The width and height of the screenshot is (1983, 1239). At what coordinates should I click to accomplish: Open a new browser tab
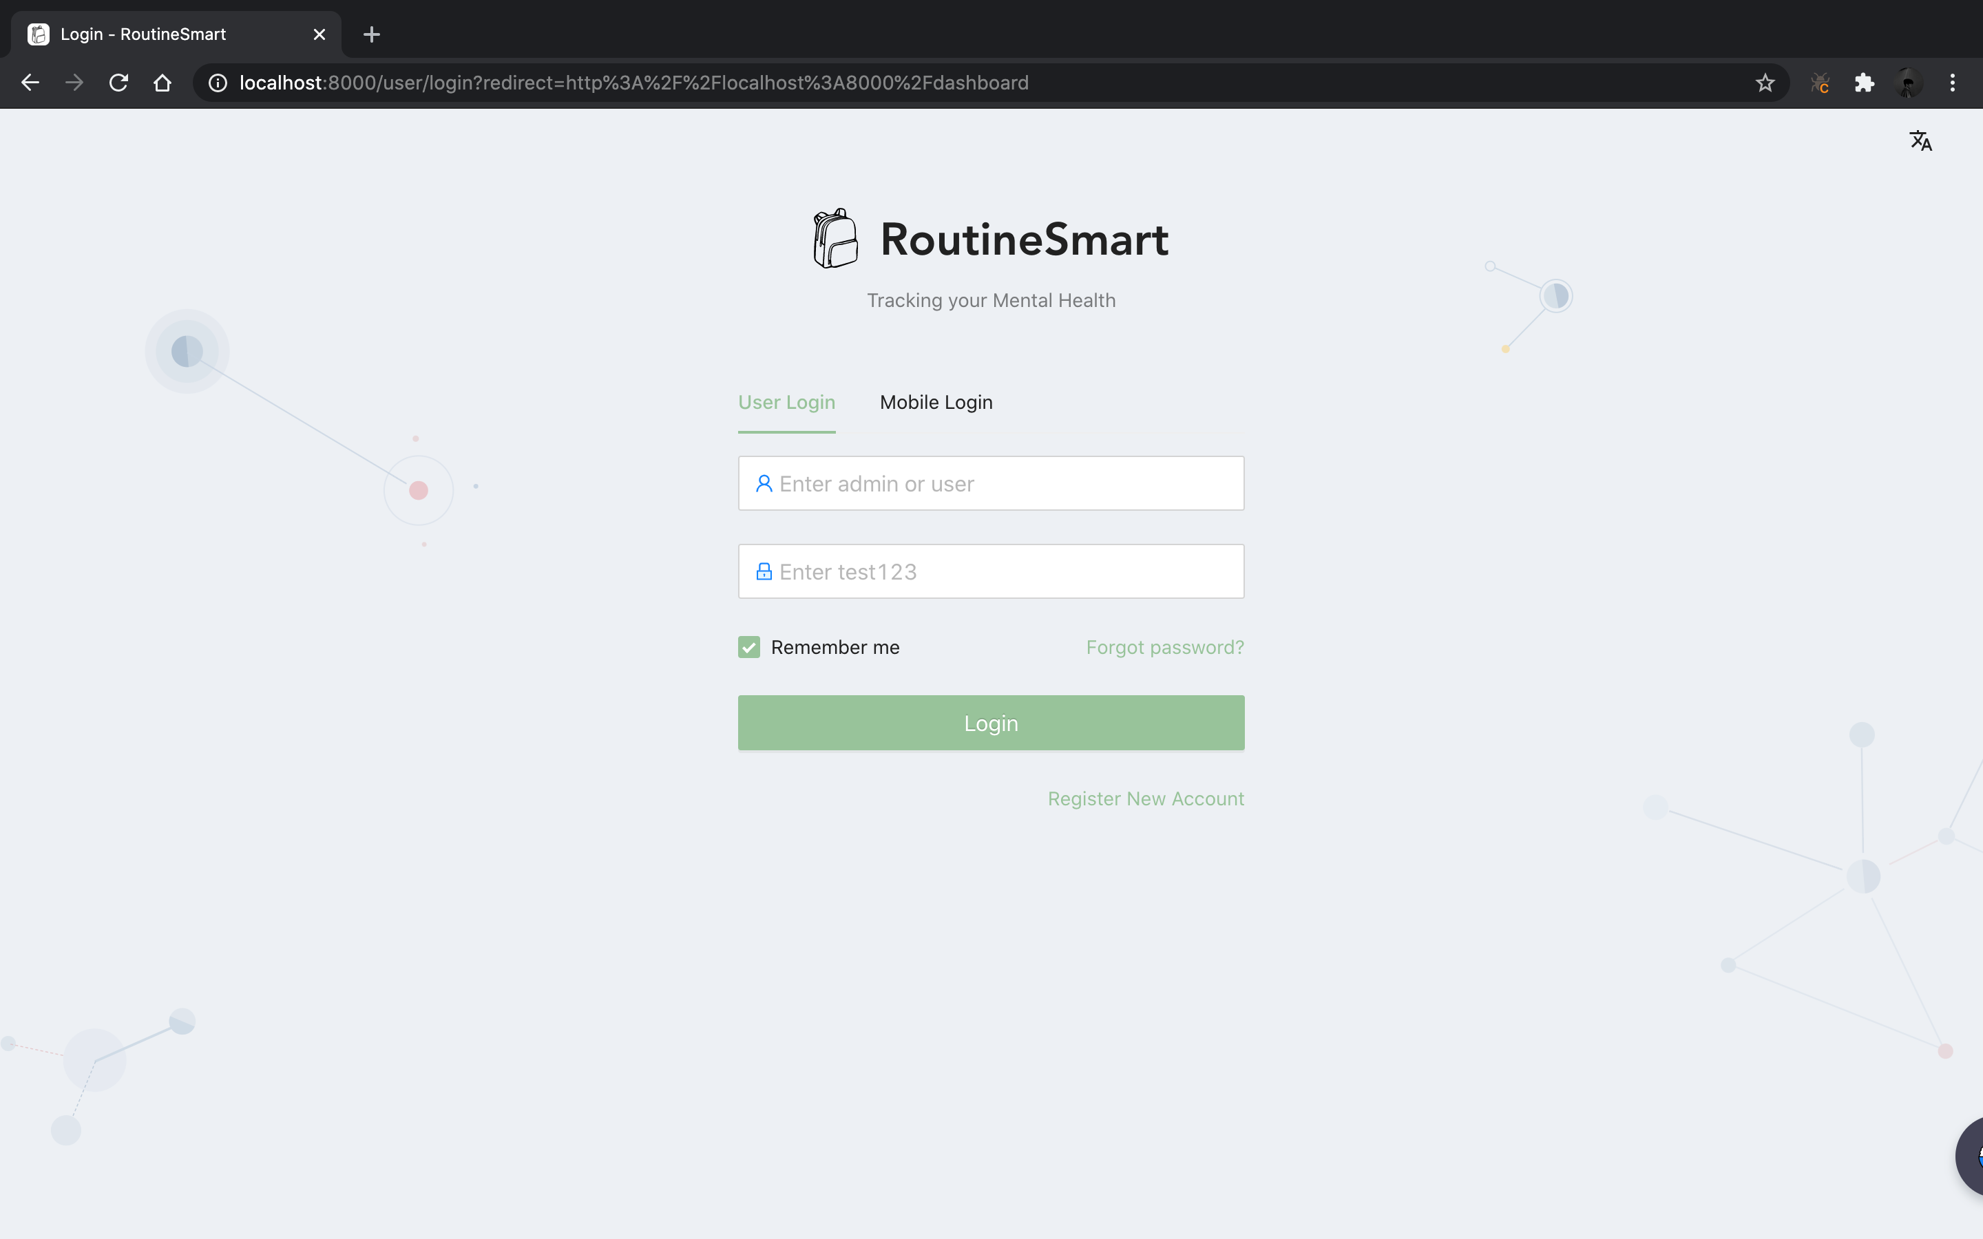coord(371,34)
